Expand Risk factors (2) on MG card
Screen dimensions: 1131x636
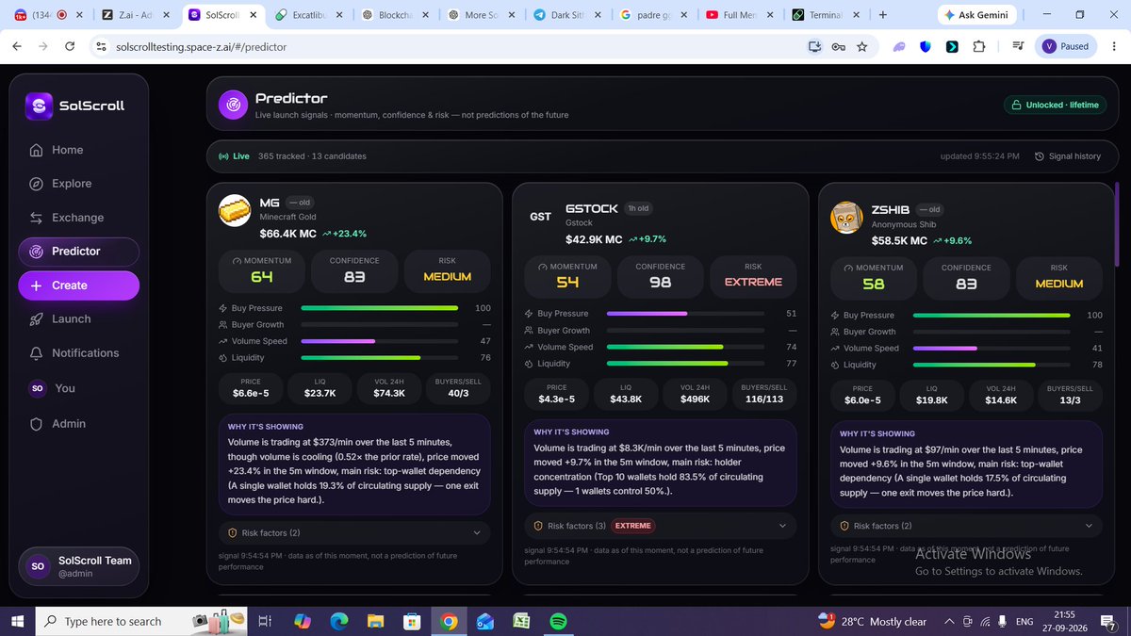(354, 533)
